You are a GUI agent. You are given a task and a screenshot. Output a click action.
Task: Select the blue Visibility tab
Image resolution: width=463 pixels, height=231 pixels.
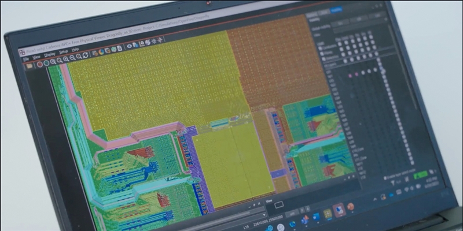coord(336,9)
